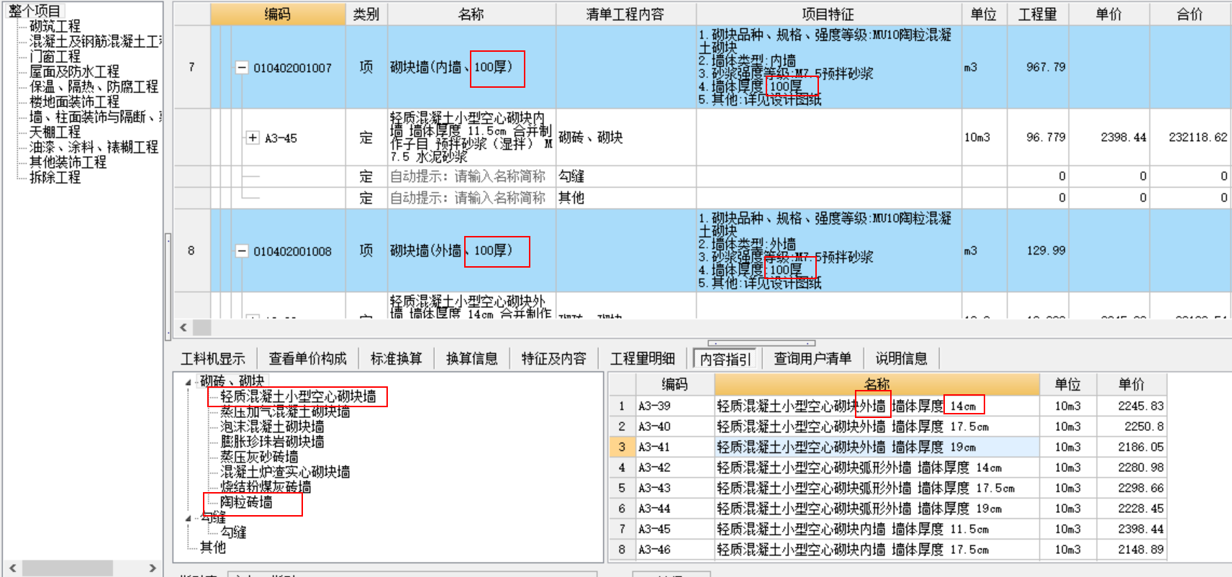Viewport: 1232px width, 577px height.
Task: Open the 特征及内容 tab
Action: 553,358
